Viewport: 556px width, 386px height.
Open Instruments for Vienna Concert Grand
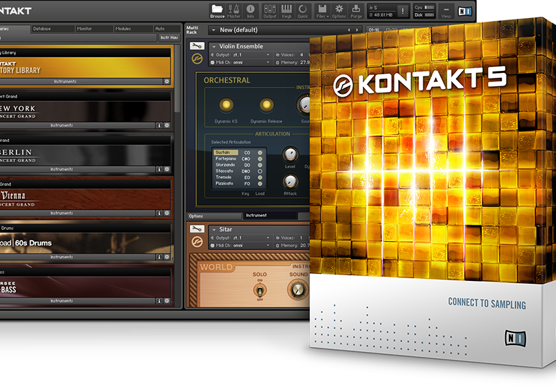[x=62, y=214]
